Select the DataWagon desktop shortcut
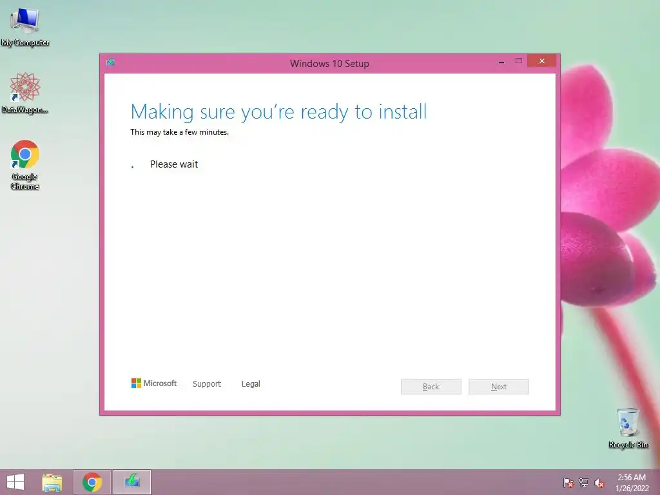 click(25, 93)
